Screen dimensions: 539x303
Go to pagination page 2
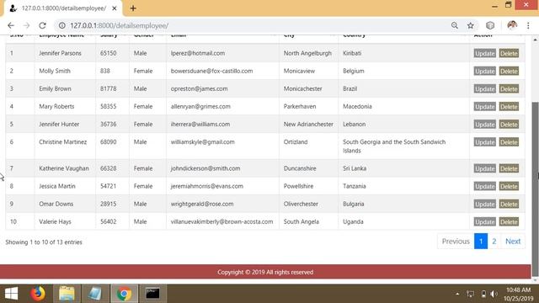(x=494, y=242)
